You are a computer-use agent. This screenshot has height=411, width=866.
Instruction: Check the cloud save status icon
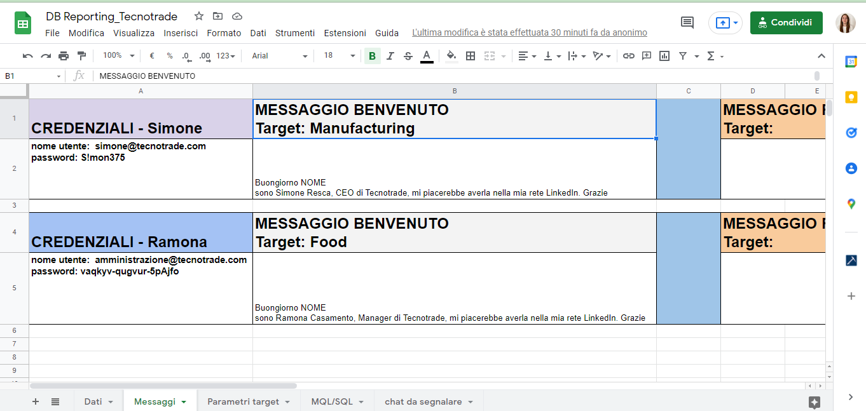point(237,17)
